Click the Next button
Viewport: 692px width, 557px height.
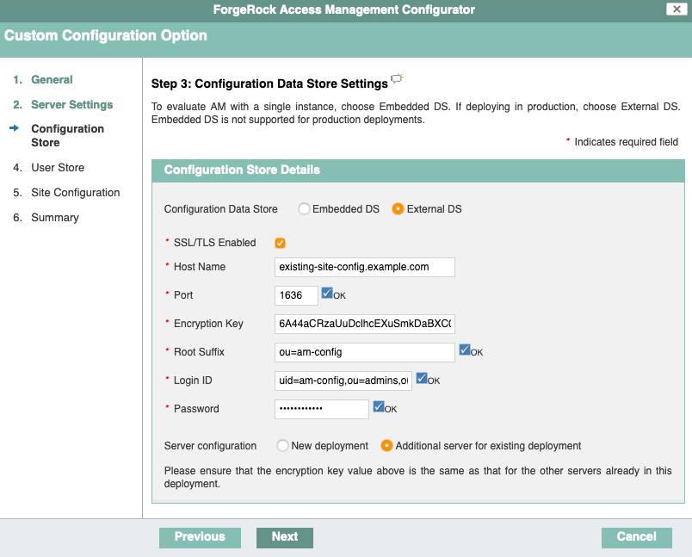(x=285, y=537)
